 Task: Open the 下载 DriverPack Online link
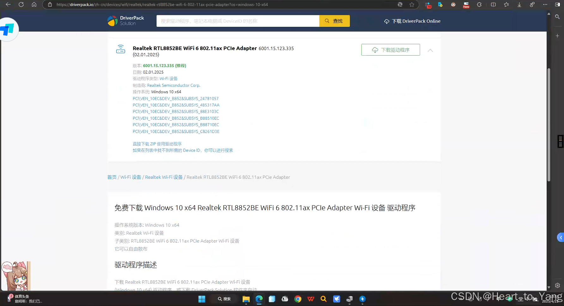[x=412, y=21]
